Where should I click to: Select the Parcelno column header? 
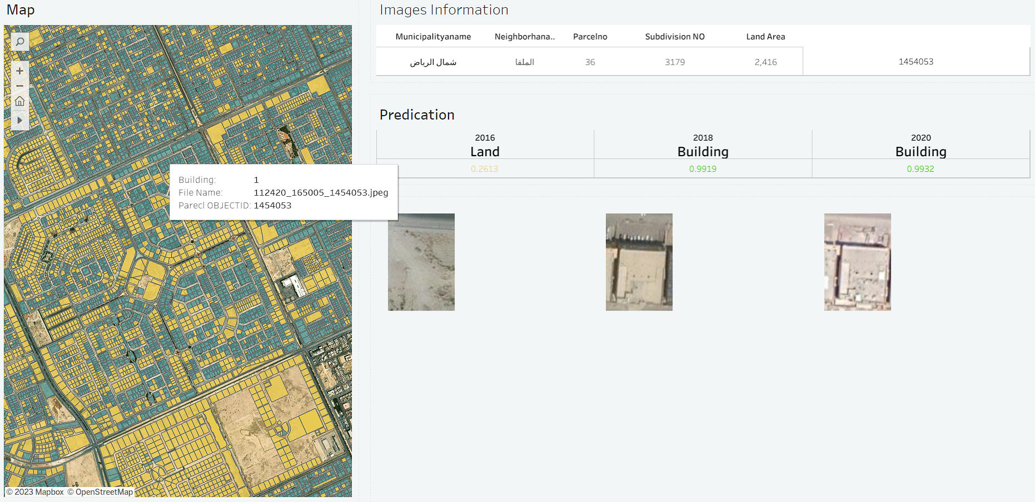pyautogui.click(x=590, y=37)
